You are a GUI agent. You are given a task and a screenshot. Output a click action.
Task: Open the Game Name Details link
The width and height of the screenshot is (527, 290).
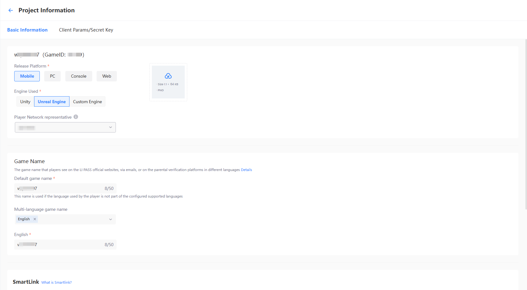[246, 170]
